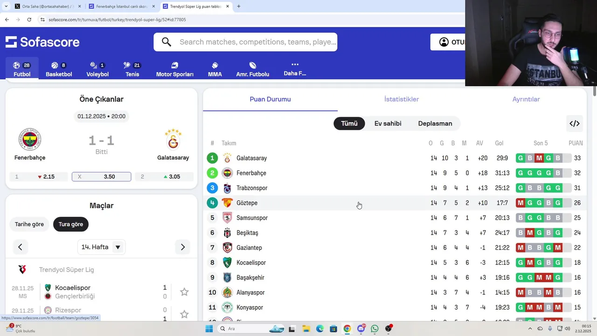Image resolution: width=597 pixels, height=336 pixels.
Task: Close the Trendyol Süper Lig browser tab
Action: click(228, 7)
